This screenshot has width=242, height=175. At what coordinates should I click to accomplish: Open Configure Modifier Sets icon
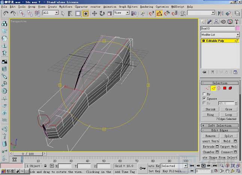(x=235, y=72)
